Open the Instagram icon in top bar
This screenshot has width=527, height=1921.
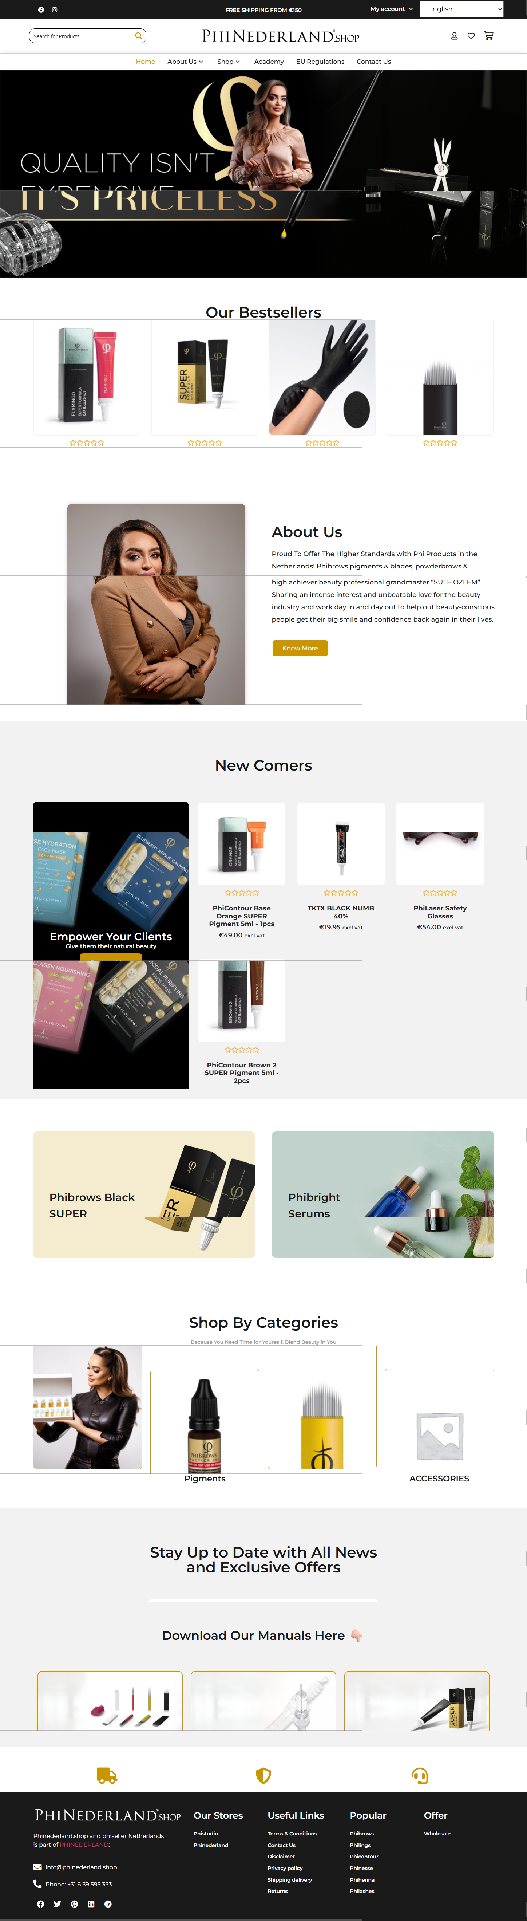[55, 10]
